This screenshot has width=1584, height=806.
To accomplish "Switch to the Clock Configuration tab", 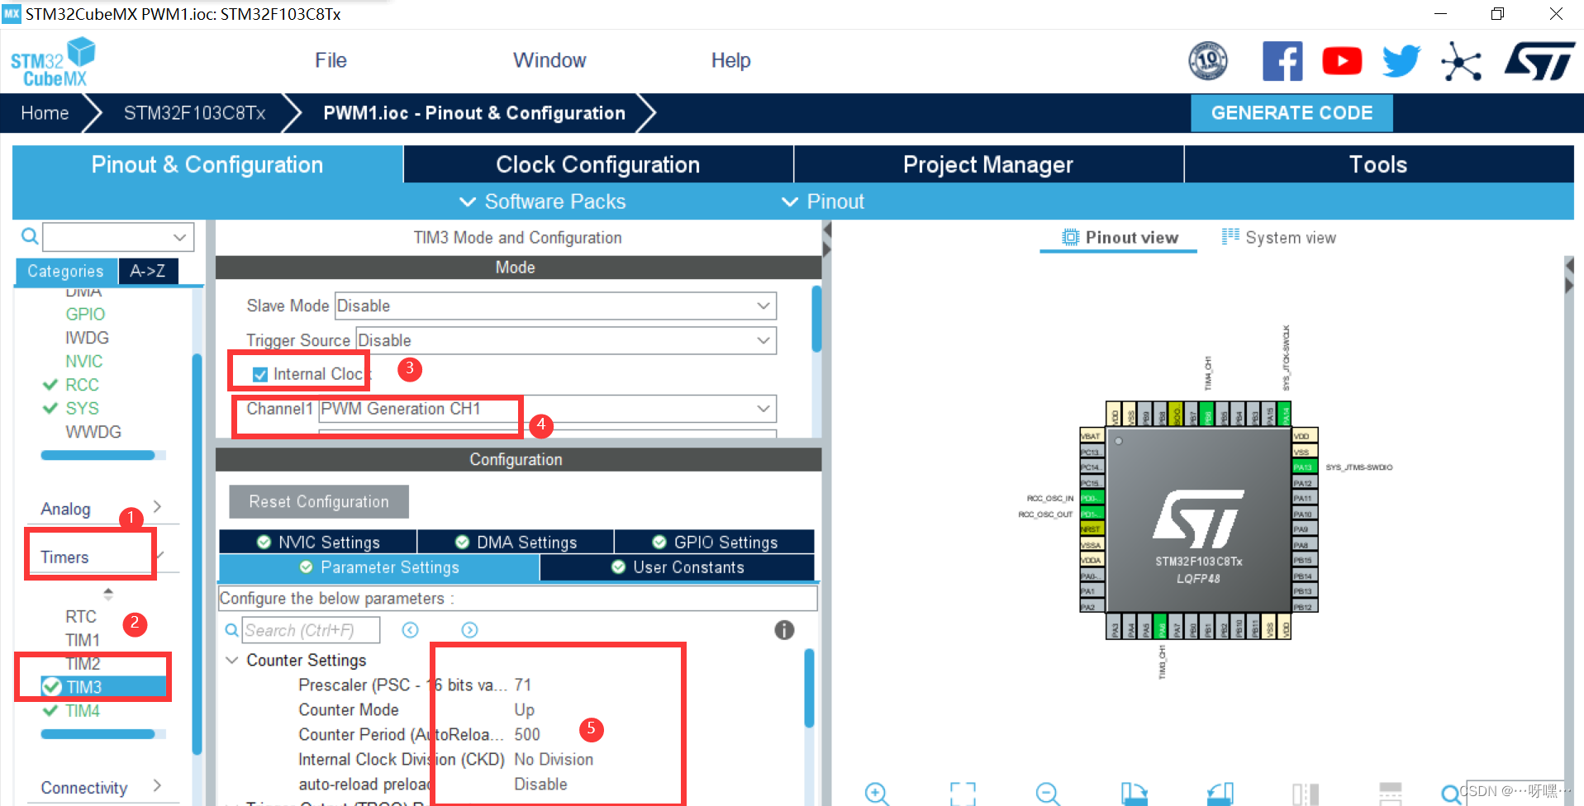I will (597, 164).
